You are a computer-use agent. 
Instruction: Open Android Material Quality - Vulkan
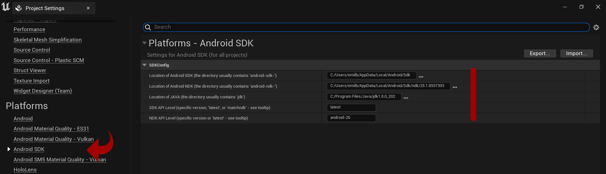(x=53, y=139)
